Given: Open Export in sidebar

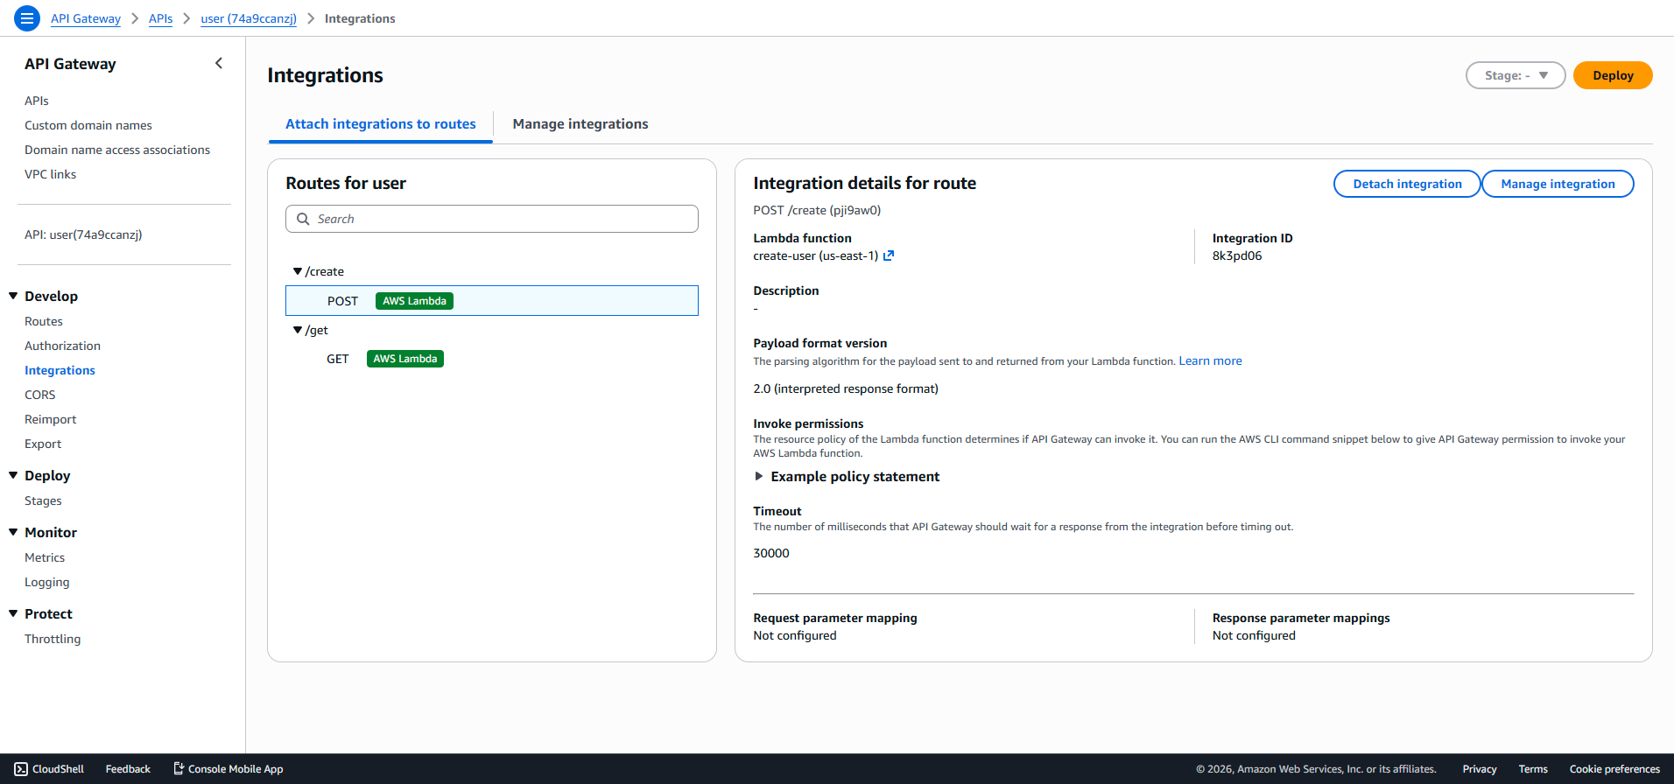Looking at the screenshot, I should click(x=43, y=444).
